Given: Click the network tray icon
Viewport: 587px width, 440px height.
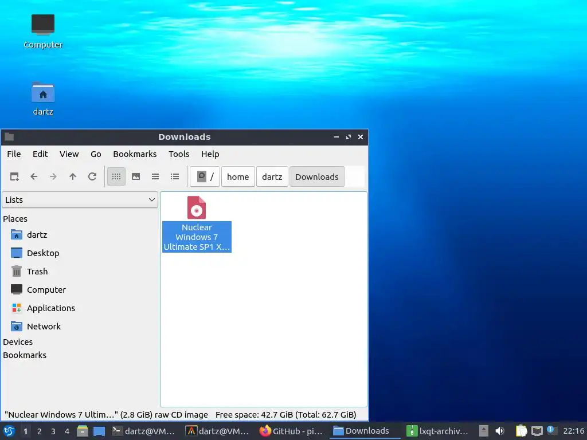Looking at the screenshot, I should [537, 431].
